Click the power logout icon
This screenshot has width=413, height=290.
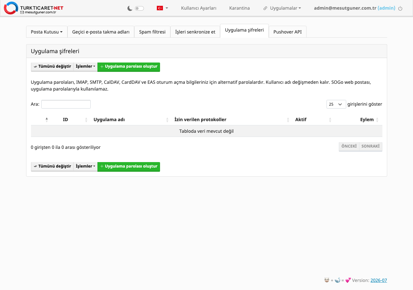tap(400, 8)
